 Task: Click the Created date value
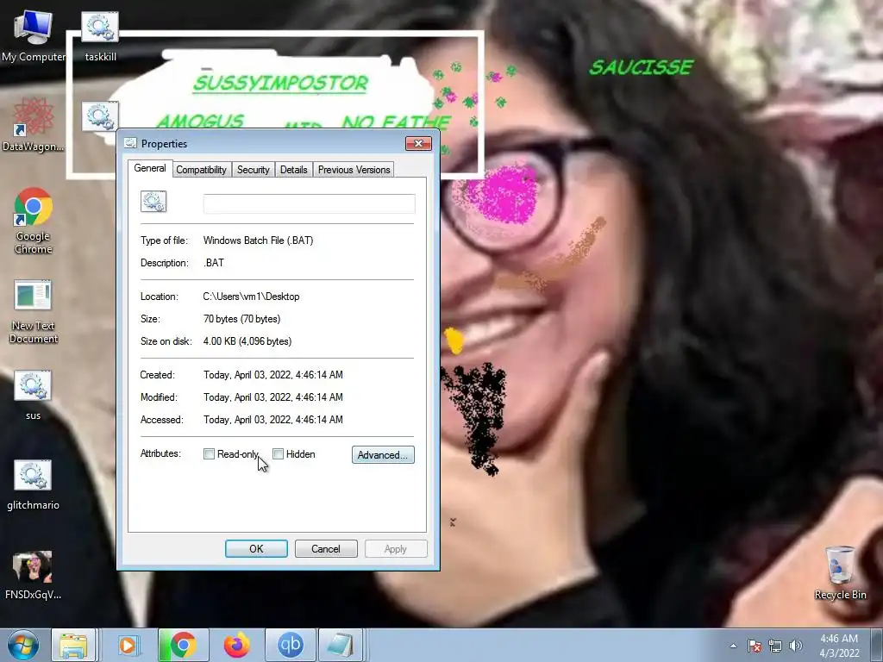pyautogui.click(x=272, y=375)
